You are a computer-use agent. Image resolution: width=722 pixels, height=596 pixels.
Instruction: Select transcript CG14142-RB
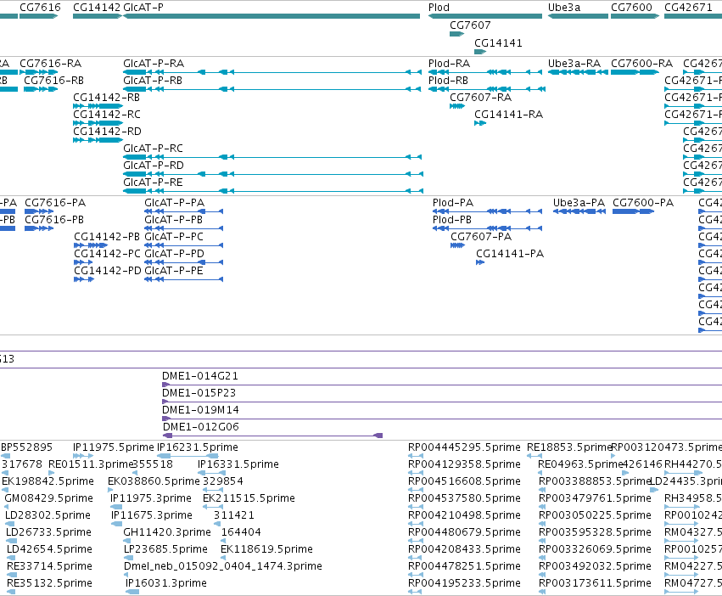(x=98, y=106)
